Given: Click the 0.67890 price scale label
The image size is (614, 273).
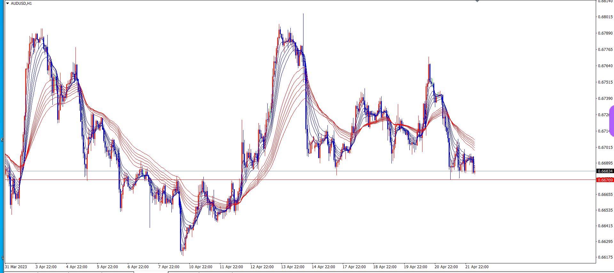Looking at the screenshot, I should point(605,33).
